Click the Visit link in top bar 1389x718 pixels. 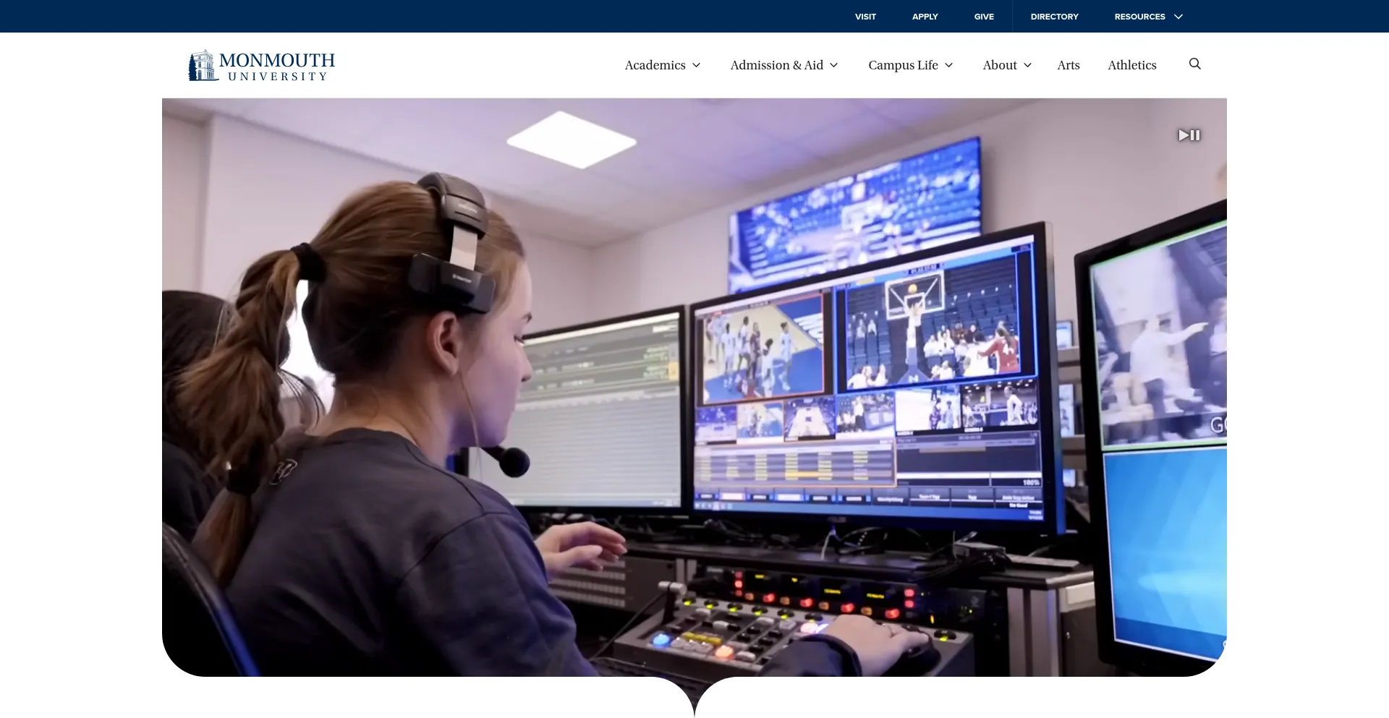865,17
